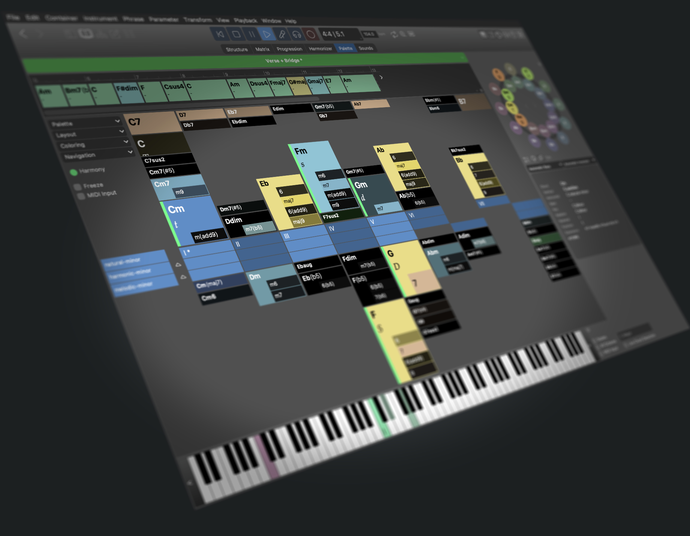Switch to the Matrix tab

[x=262, y=49]
